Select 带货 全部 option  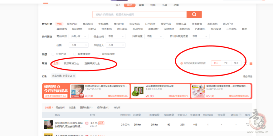click(x=56, y=64)
